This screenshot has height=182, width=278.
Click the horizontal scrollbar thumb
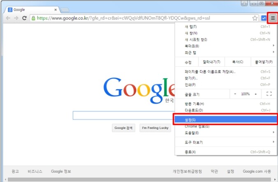point(139,180)
